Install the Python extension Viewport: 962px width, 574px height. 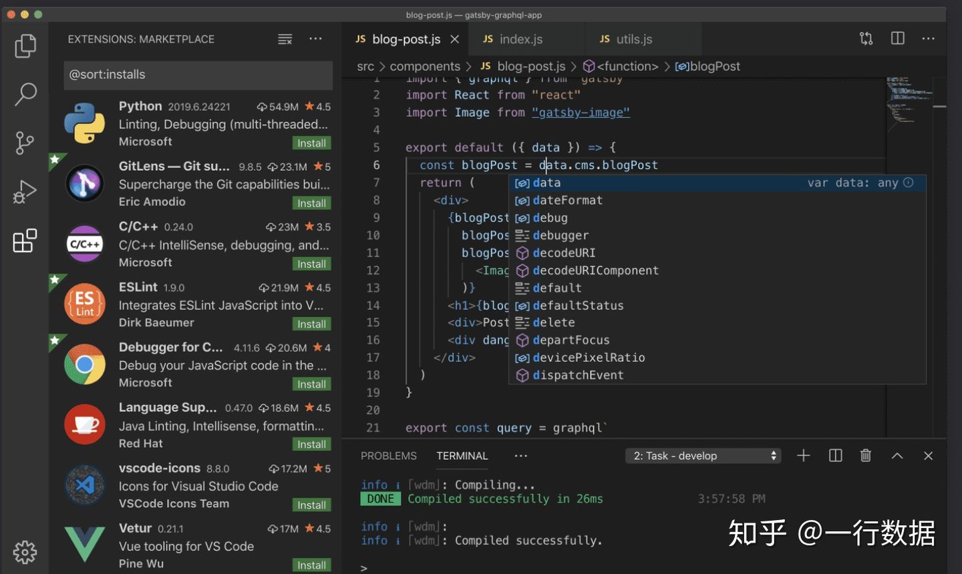click(x=311, y=143)
